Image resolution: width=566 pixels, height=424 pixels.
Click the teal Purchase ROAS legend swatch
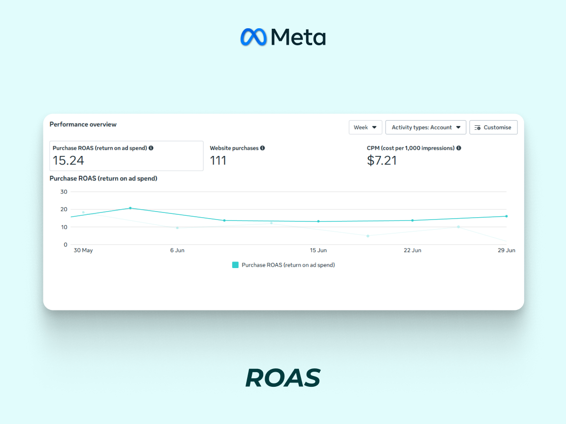235,265
